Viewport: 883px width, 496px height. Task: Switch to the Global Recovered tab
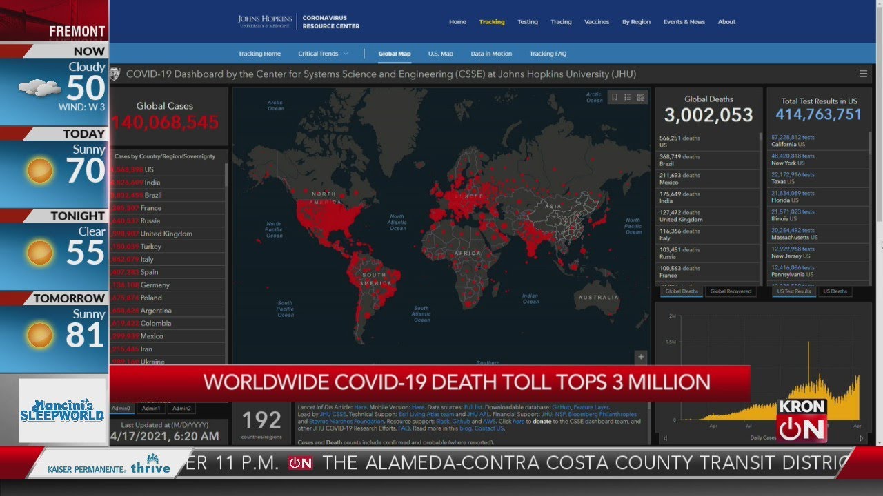731,291
